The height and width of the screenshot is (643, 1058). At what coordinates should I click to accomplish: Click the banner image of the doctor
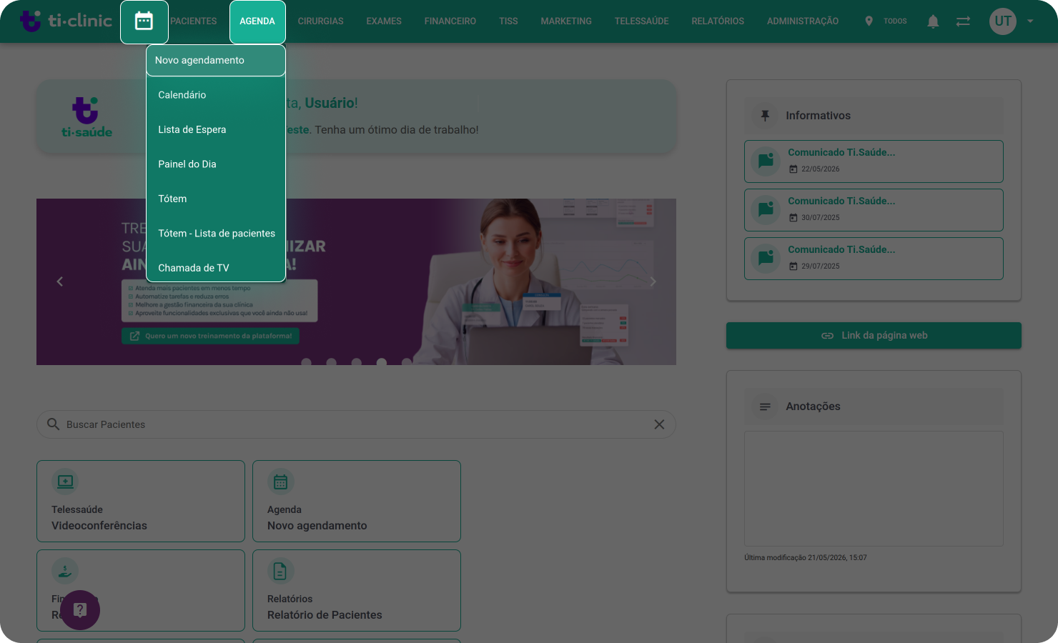pyautogui.click(x=356, y=281)
